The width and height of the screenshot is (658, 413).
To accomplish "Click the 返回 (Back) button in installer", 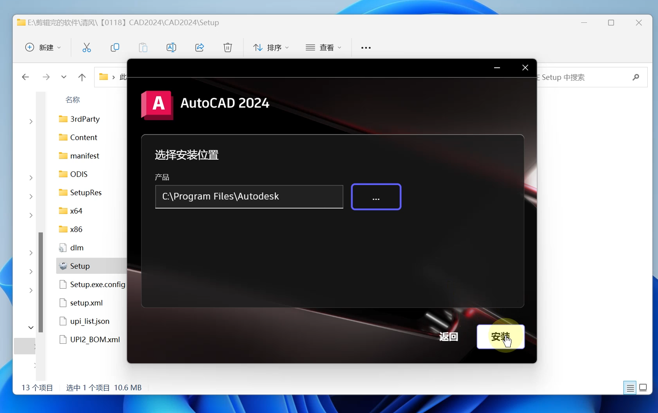I will [449, 337].
